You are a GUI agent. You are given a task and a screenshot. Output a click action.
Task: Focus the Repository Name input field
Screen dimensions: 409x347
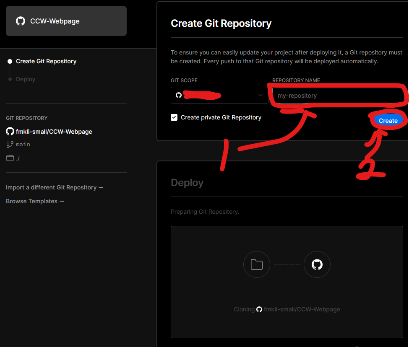[x=338, y=96]
